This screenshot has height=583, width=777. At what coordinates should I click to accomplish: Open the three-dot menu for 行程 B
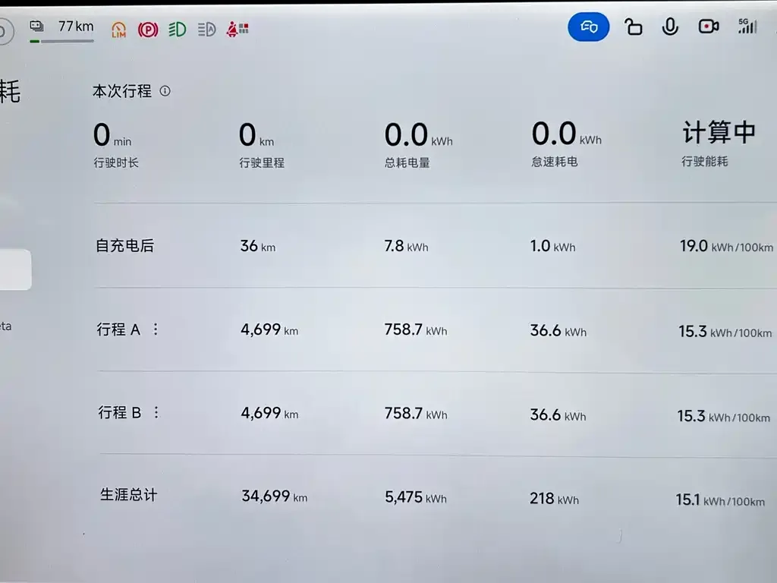point(156,412)
